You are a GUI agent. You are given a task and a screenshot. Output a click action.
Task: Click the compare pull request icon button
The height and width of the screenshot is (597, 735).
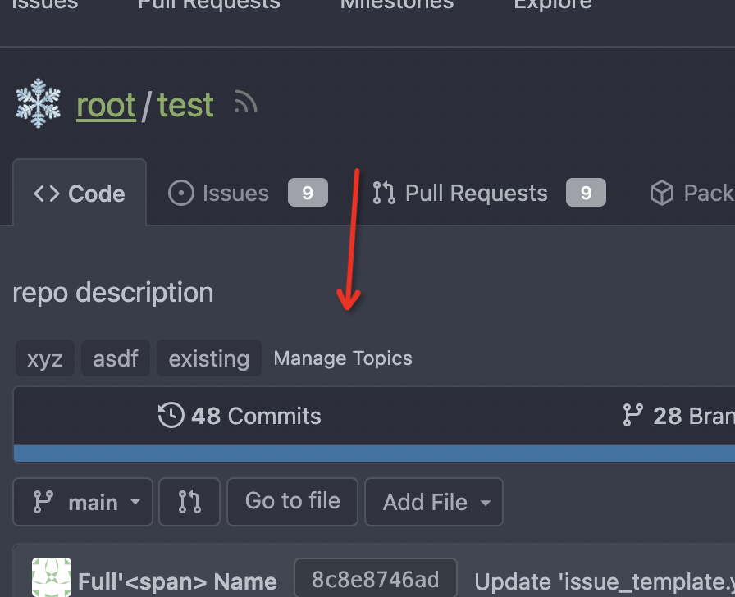coord(189,502)
